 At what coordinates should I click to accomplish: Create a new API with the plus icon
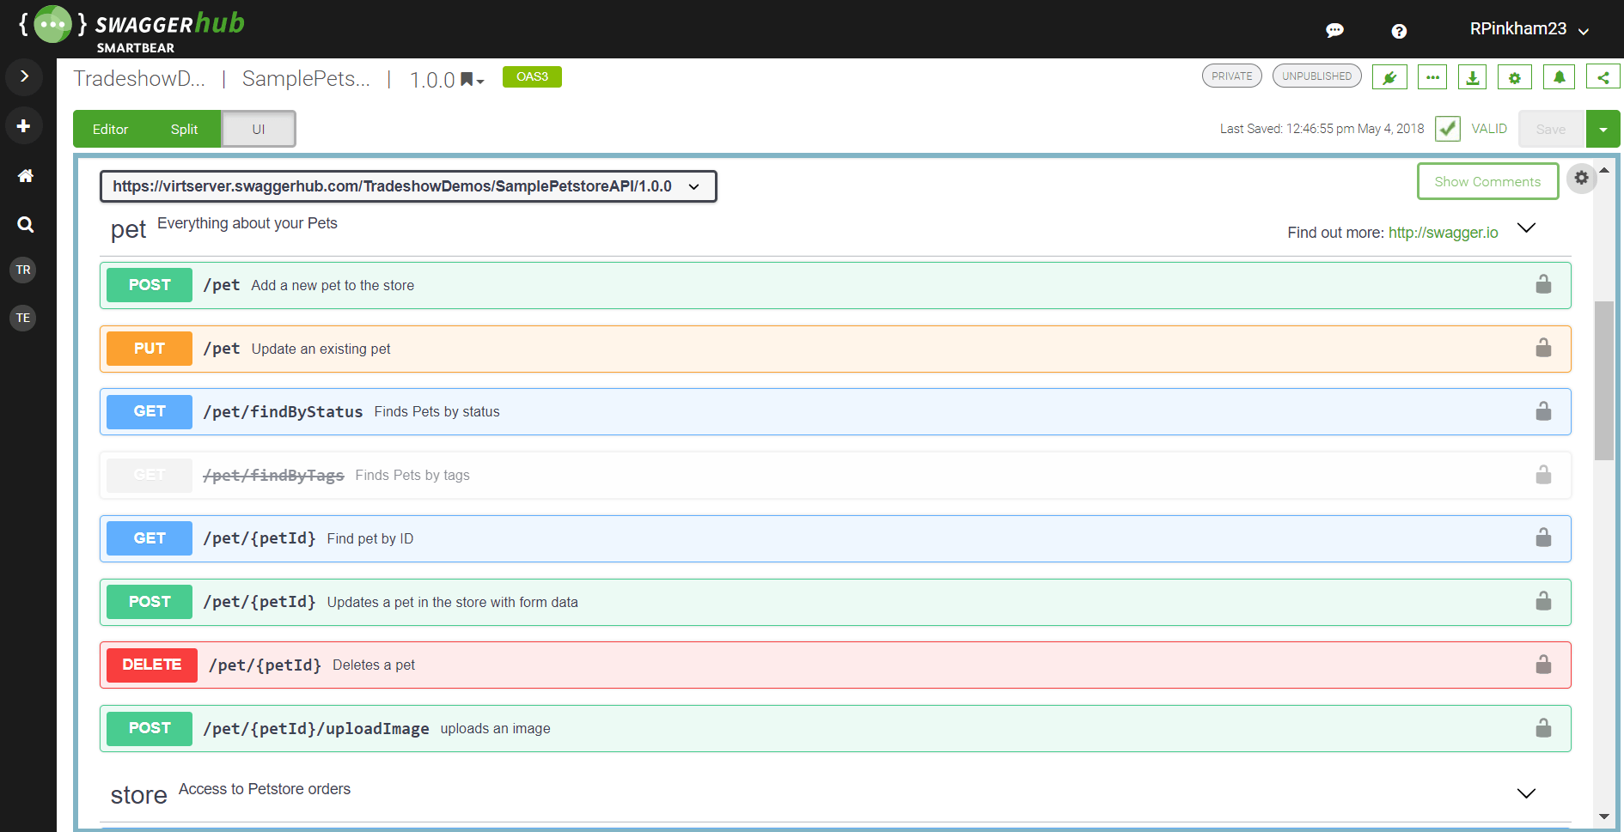(24, 125)
